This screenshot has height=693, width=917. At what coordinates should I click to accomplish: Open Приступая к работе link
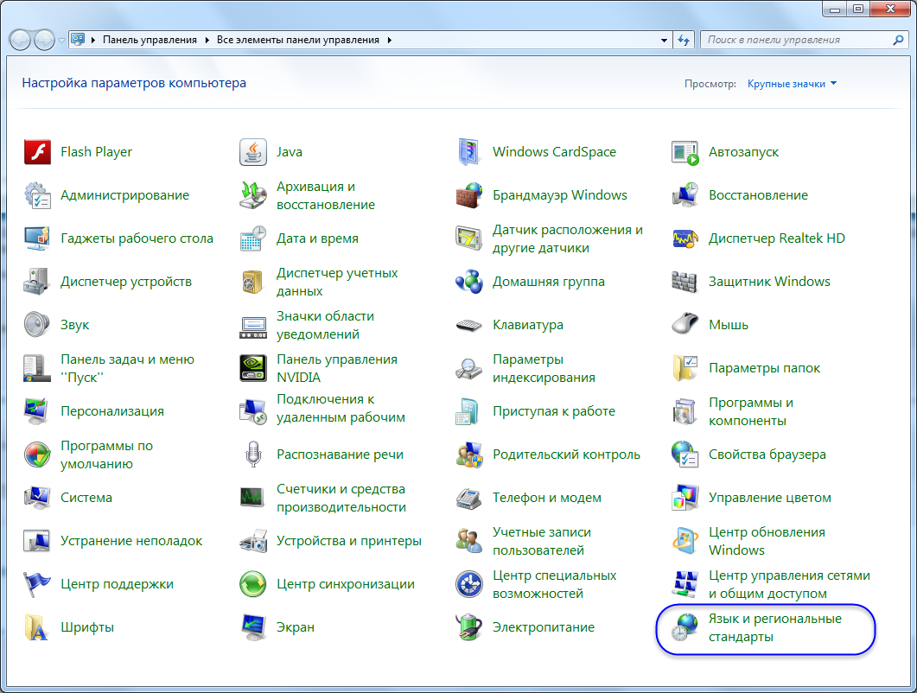(x=554, y=411)
